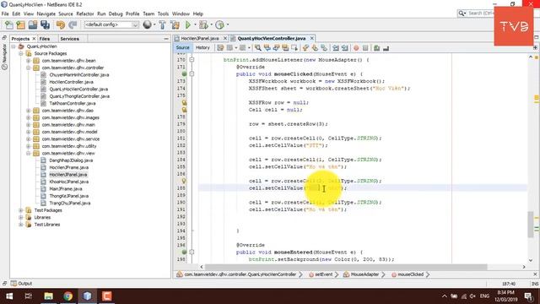The image size is (540, 304).
Task: Click the Find Selection magnifier in the editor toolbar
Action: [257, 48]
